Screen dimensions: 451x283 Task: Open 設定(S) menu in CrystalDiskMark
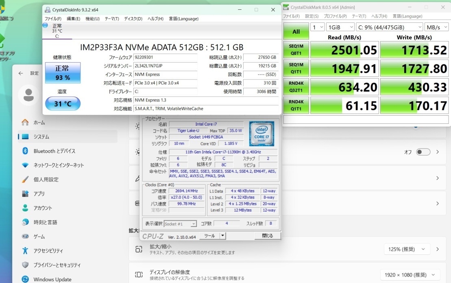pyautogui.click(x=312, y=16)
